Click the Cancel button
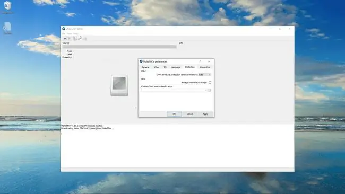This screenshot has height=194, width=345. click(x=189, y=114)
